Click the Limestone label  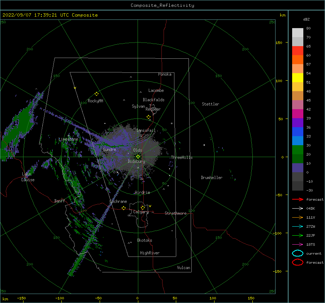[68, 139]
